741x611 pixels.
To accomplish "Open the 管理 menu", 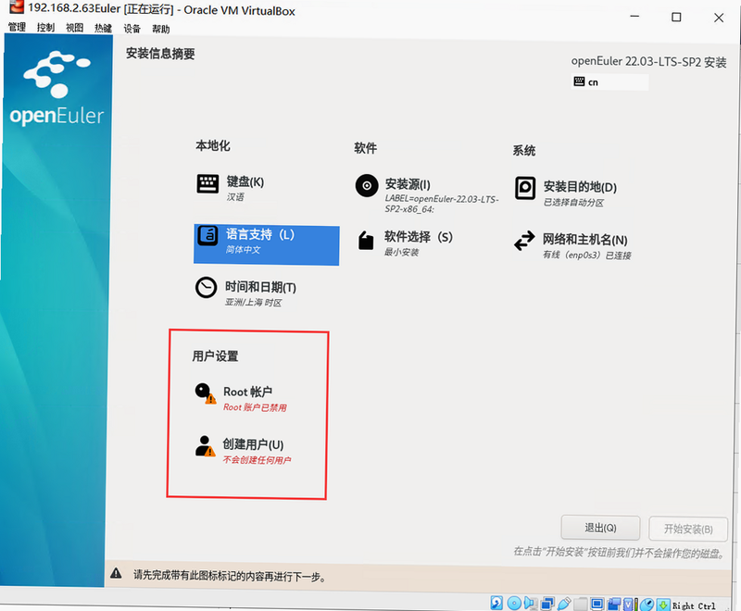I will (x=17, y=28).
